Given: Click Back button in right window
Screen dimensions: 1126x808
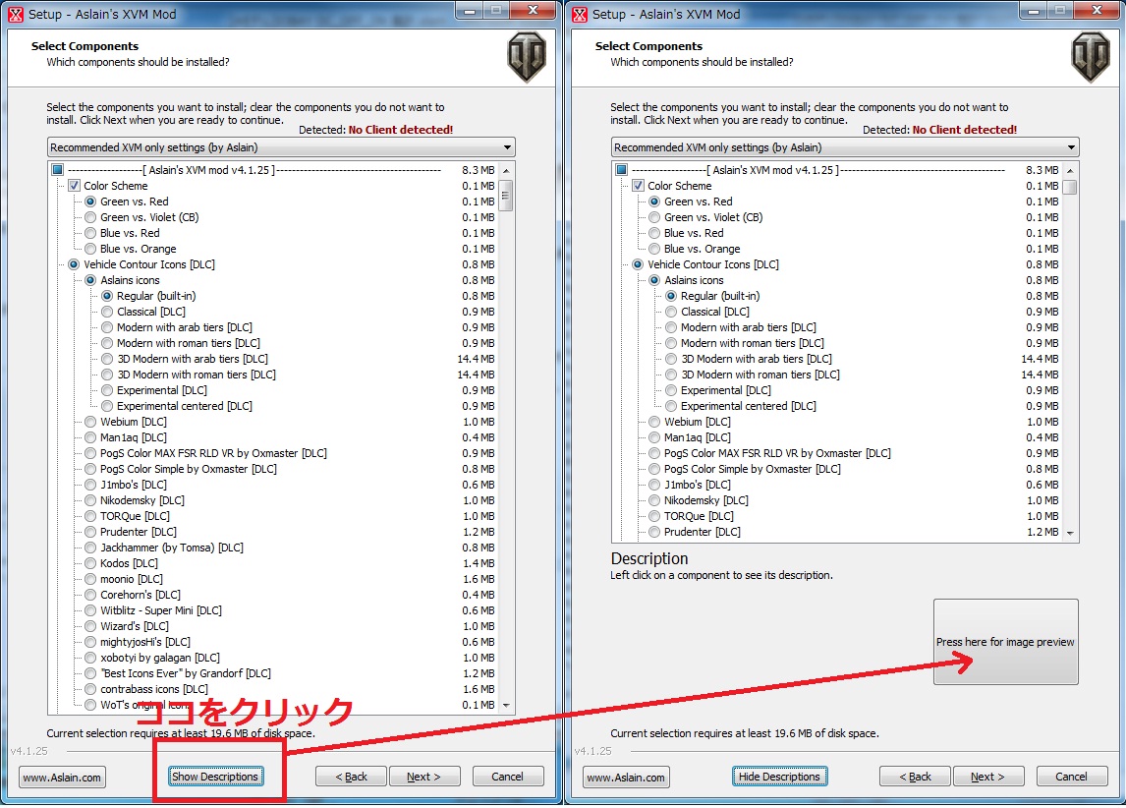Looking at the screenshot, I should [915, 777].
